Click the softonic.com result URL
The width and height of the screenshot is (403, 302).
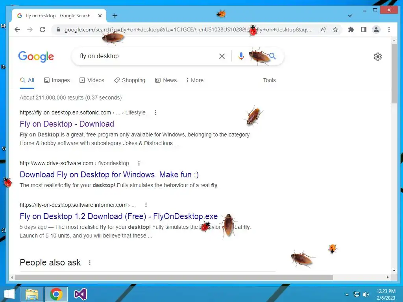pos(65,112)
